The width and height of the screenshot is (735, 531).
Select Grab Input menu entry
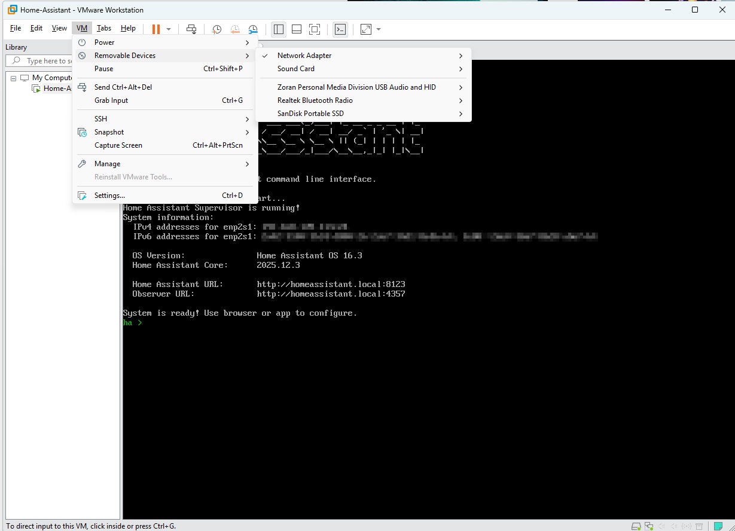pyautogui.click(x=165, y=100)
